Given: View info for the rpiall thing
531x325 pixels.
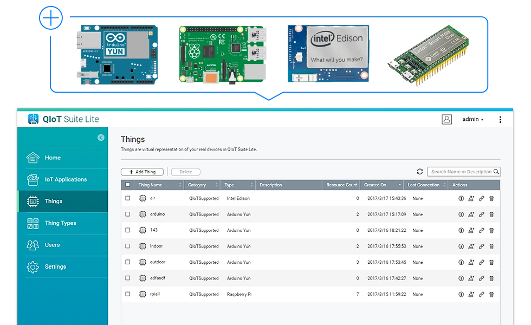Looking at the screenshot, I should [461, 294].
